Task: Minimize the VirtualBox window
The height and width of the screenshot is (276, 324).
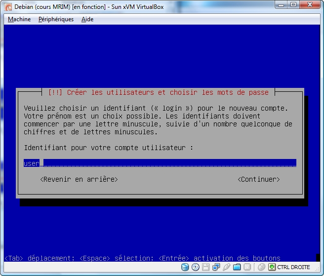Action: coord(281,5)
